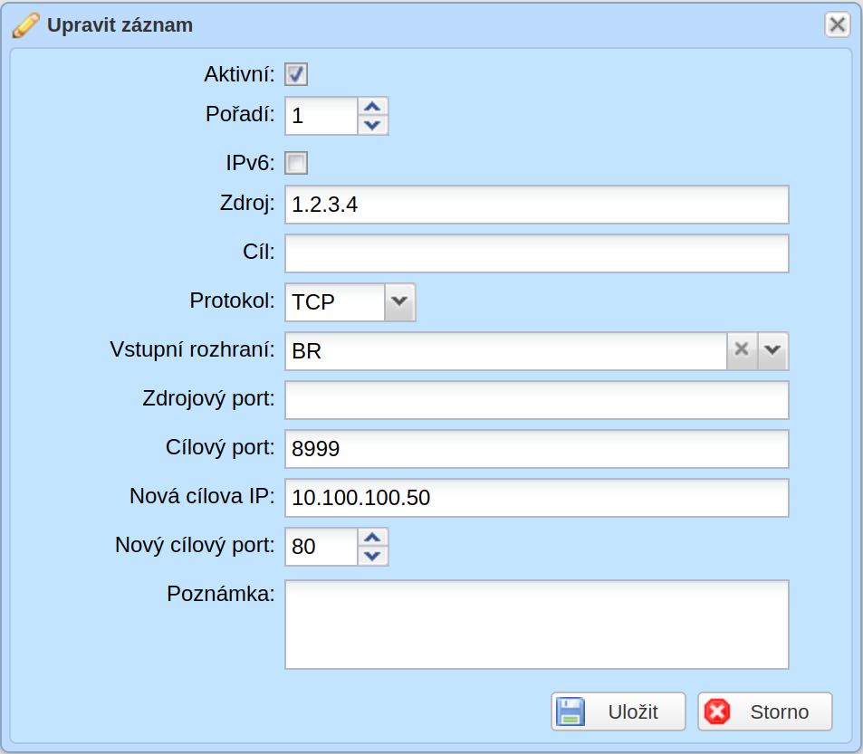The width and height of the screenshot is (863, 754).
Task: Cancel editing with the Storno button
Action: 765,711
